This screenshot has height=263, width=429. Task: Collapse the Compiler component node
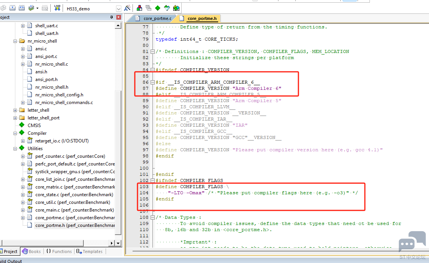click(x=15, y=133)
